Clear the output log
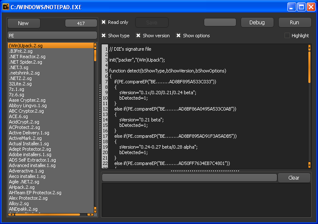 294,178
